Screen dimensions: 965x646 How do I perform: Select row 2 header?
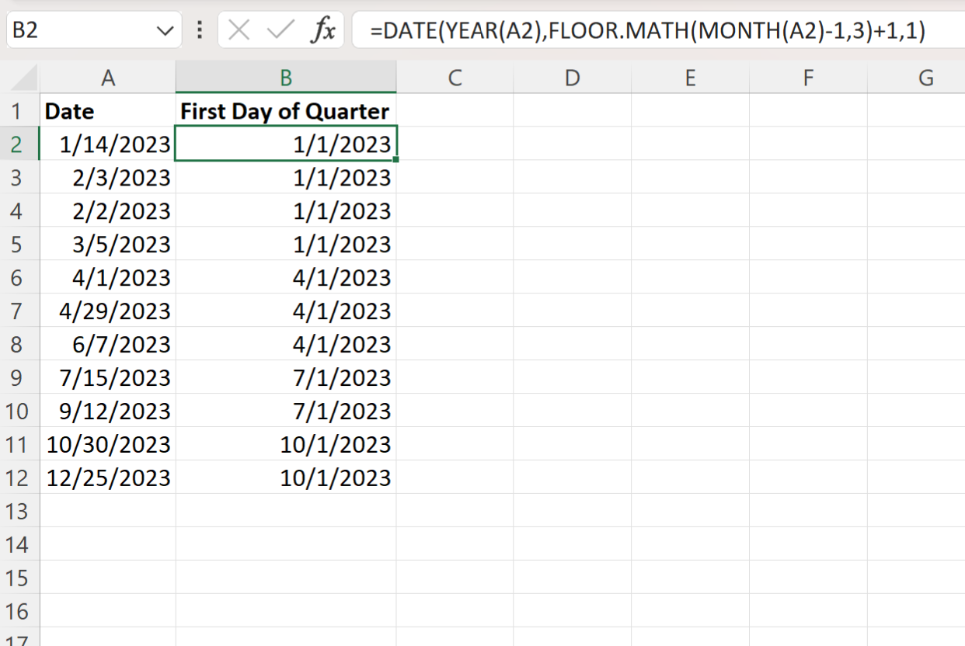pos(19,144)
